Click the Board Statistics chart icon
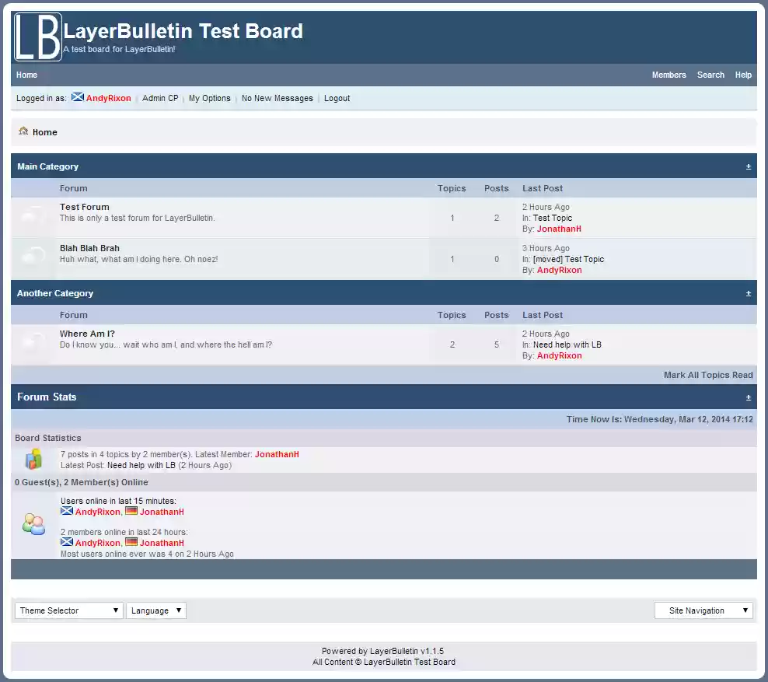This screenshot has height=682, width=768. pos(33,460)
